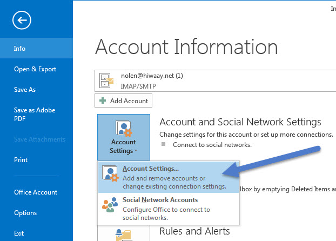The image size is (336, 241).
Task: Open the Print page
Action: [21, 160]
